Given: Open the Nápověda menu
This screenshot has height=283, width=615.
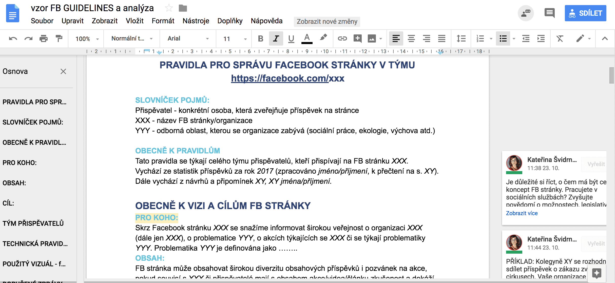Looking at the screenshot, I should pos(266,21).
